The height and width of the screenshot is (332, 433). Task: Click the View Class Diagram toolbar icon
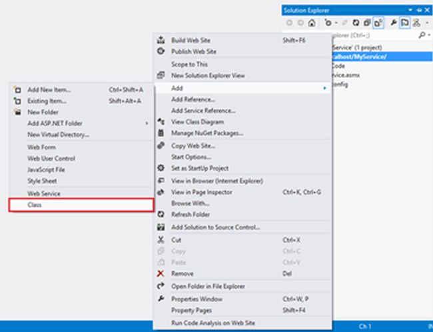pyautogui.click(x=416, y=23)
